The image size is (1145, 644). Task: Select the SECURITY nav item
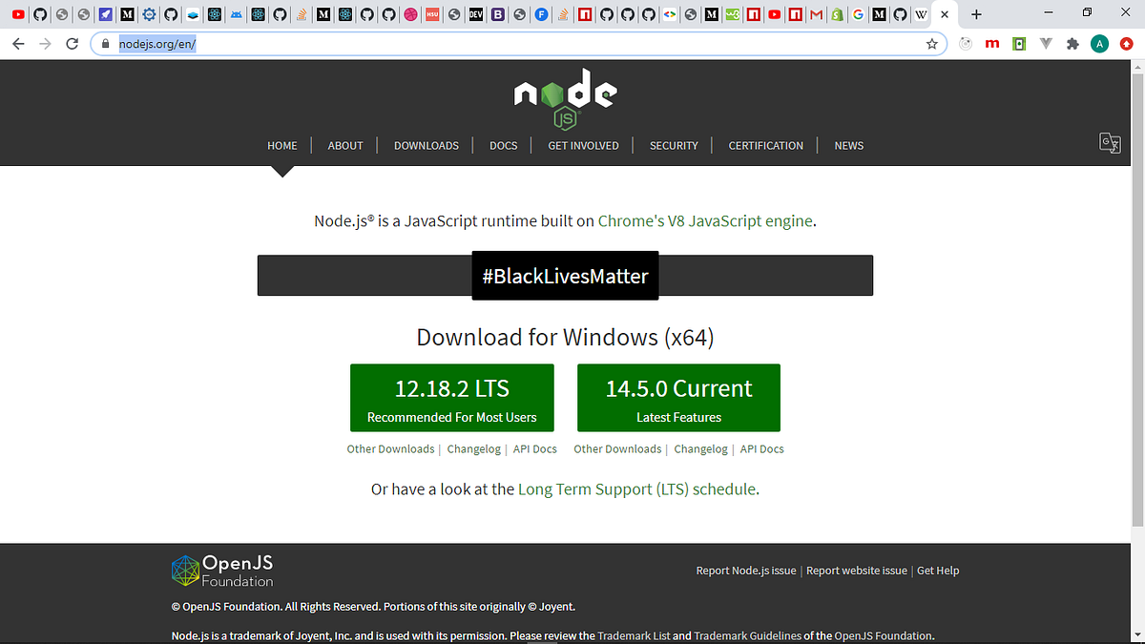click(674, 145)
